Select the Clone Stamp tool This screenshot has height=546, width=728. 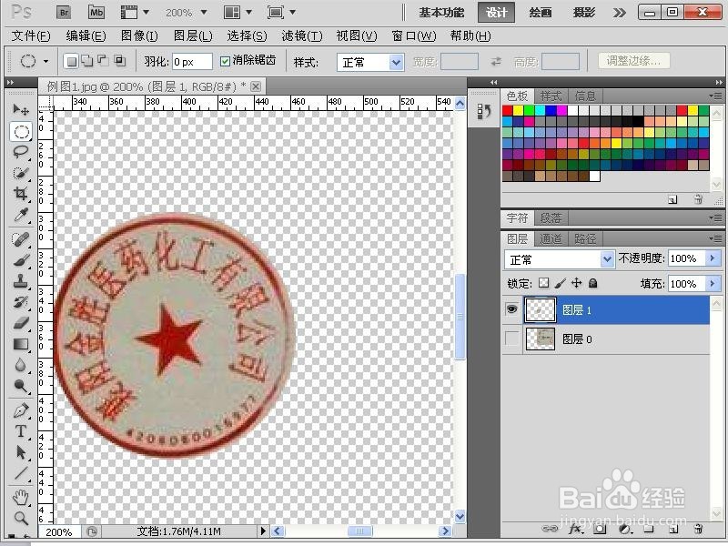(20, 281)
